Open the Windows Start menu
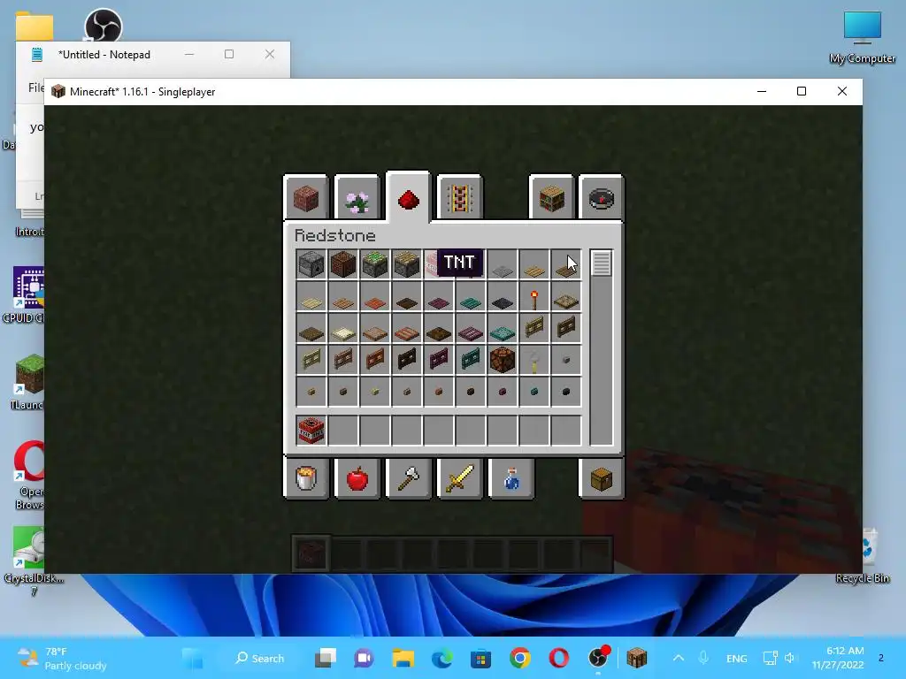This screenshot has height=679, width=906. click(x=193, y=658)
